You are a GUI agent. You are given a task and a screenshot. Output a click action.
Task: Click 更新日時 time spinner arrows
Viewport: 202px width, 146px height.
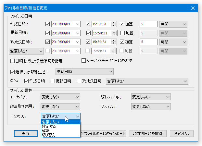click(x=114, y=33)
